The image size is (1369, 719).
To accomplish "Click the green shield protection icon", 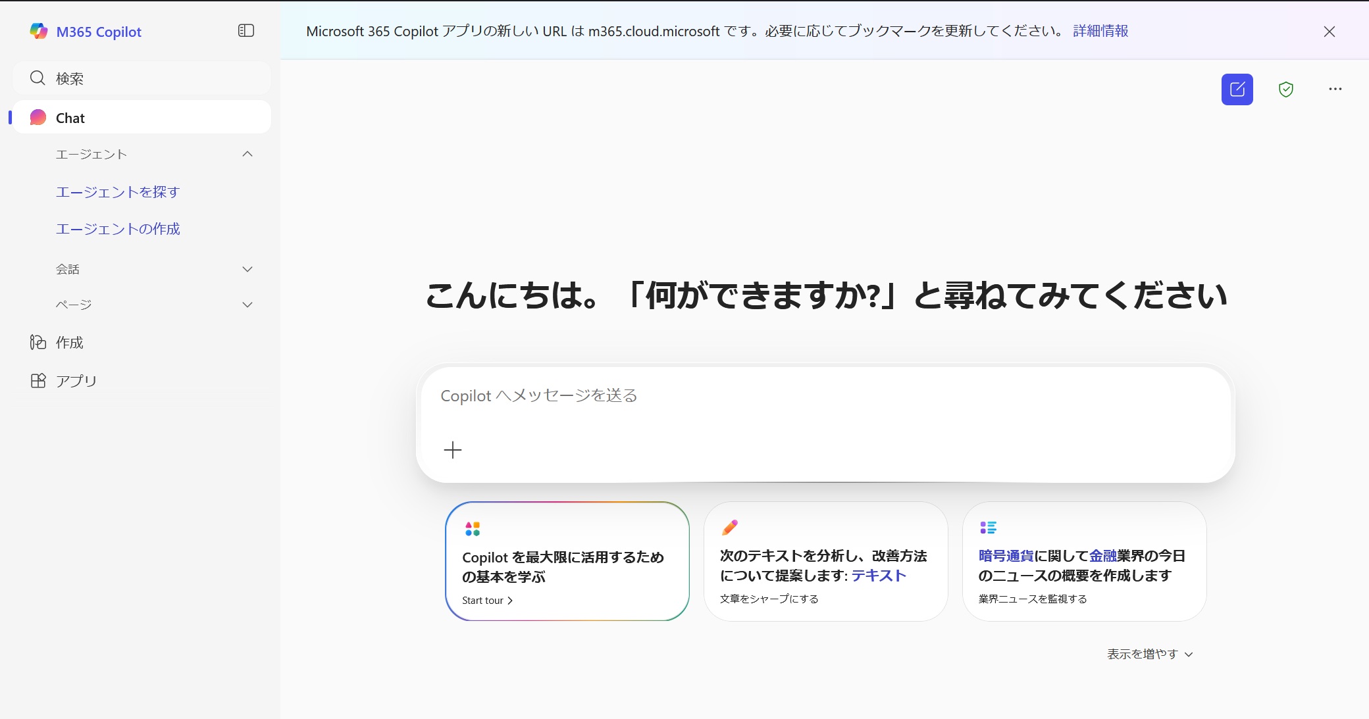I will point(1286,89).
